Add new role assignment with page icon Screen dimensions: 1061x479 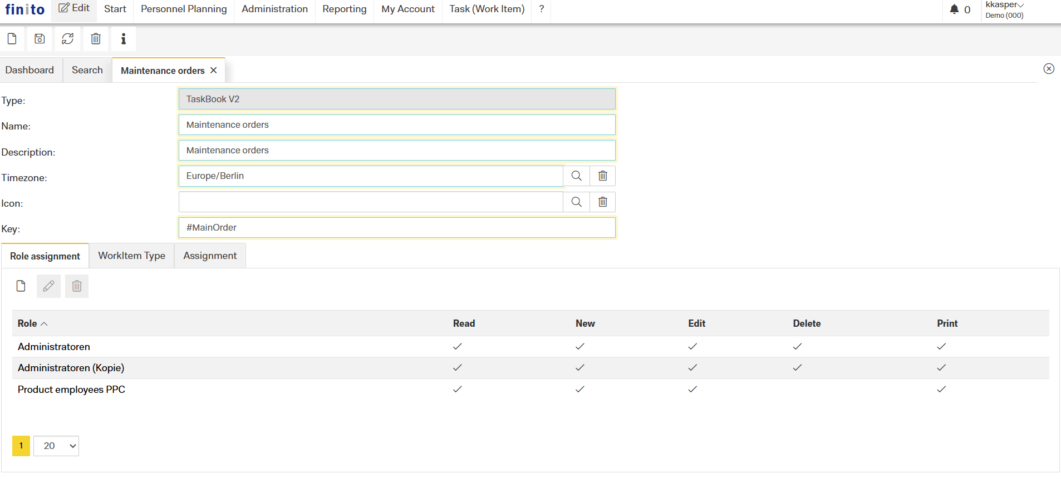pyautogui.click(x=21, y=286)
